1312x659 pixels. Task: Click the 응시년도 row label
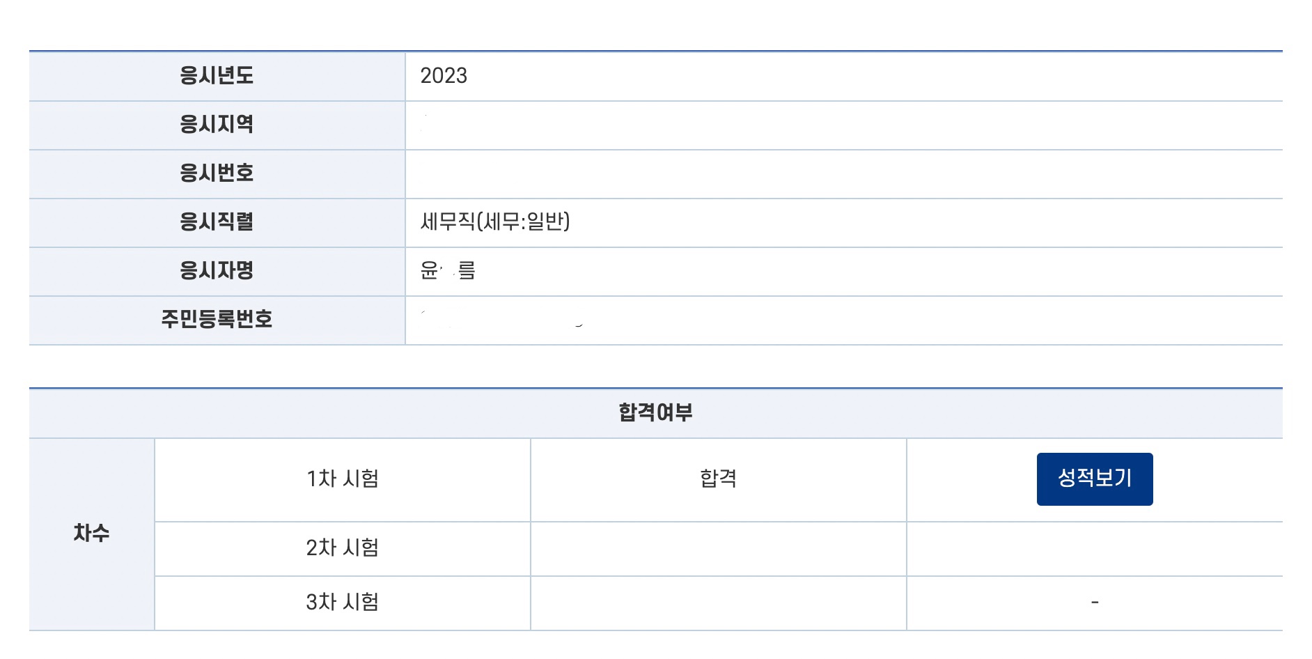[217, 75]
